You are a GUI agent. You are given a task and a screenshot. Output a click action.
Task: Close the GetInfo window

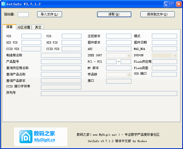(x=179, y=4)
